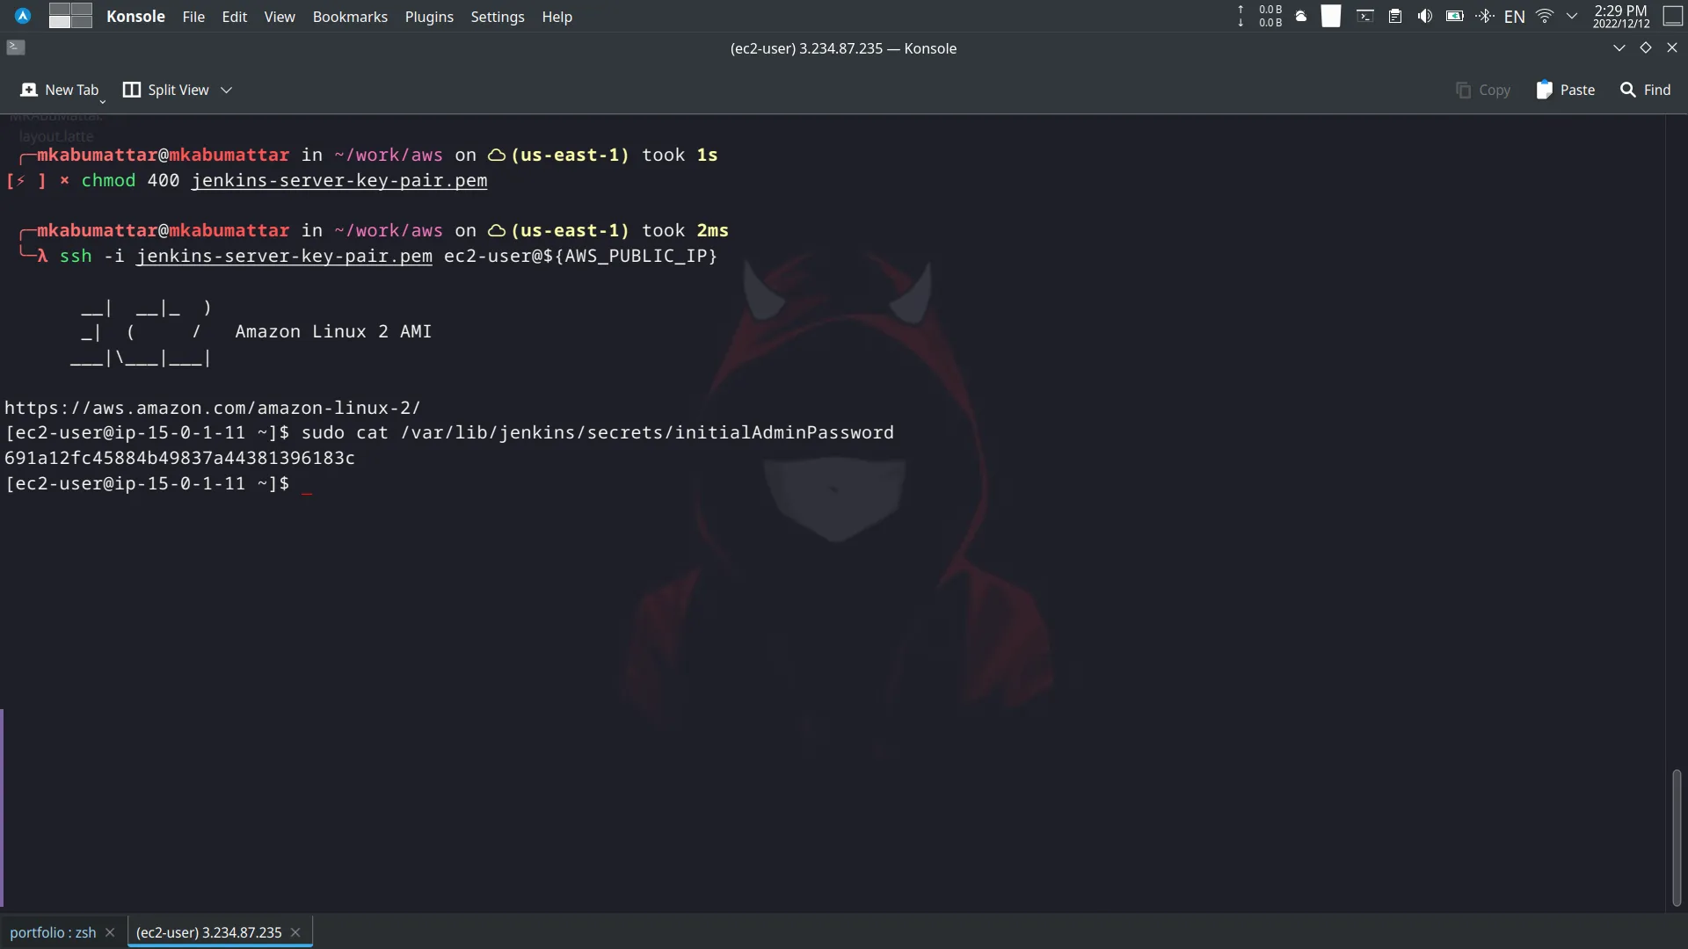Click the WiFi status icon
The image size is (1688, 949).
[1546, 15]
